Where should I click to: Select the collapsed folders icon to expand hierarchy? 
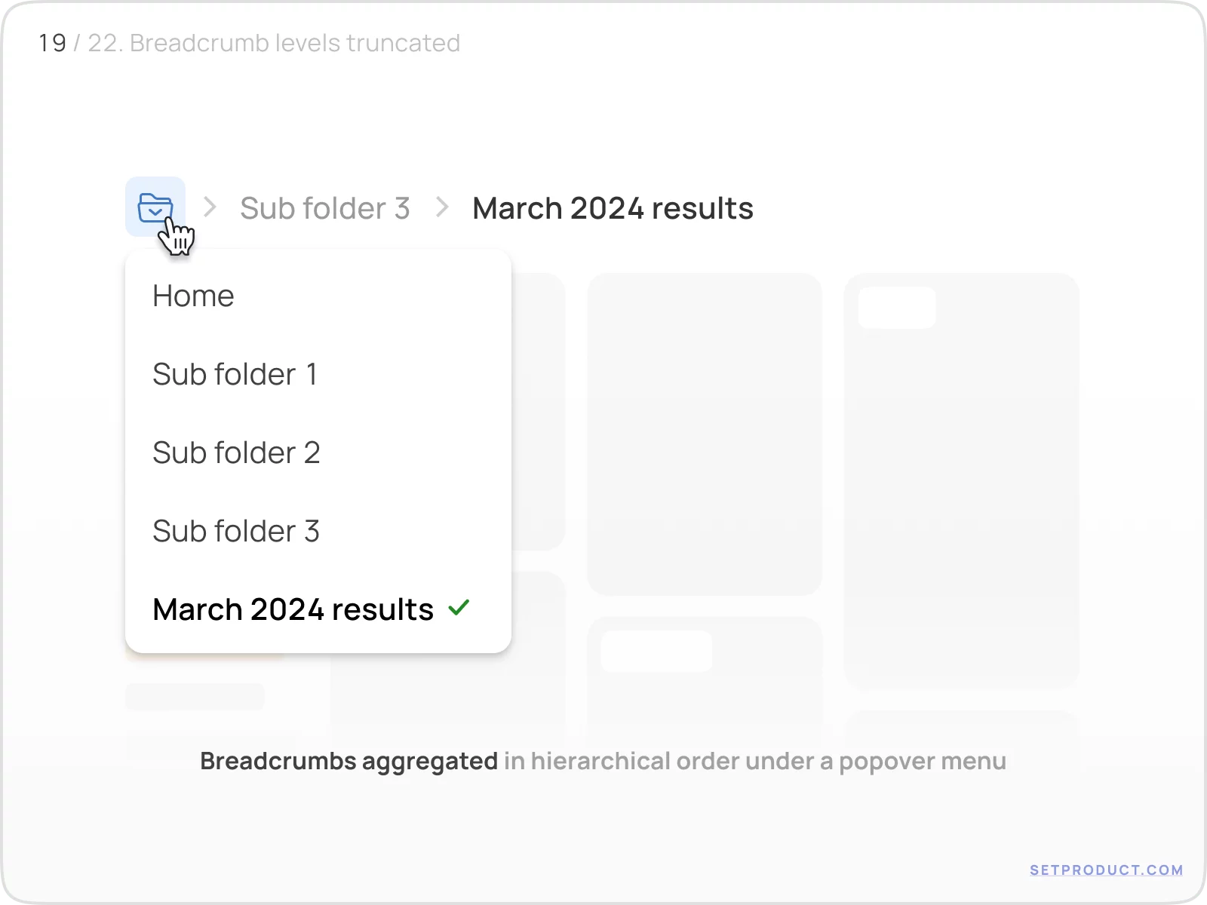click(x=155, y=207)
